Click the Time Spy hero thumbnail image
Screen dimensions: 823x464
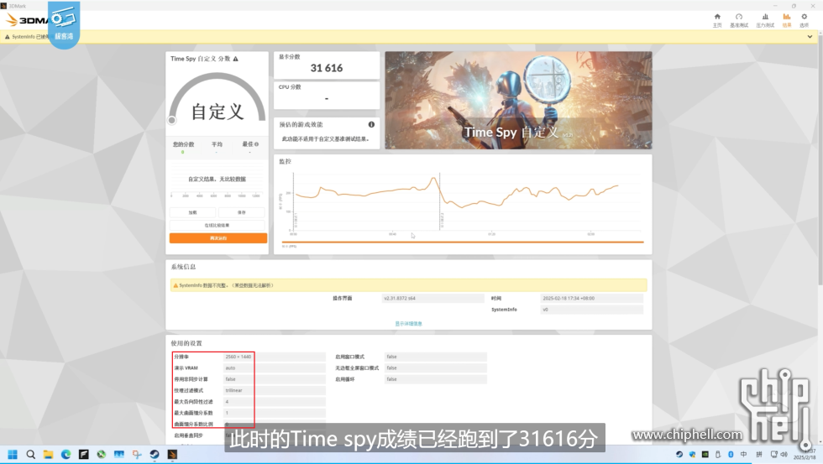tap(519, 100)
